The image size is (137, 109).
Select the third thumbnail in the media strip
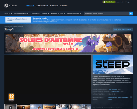[x=36, y=107]
